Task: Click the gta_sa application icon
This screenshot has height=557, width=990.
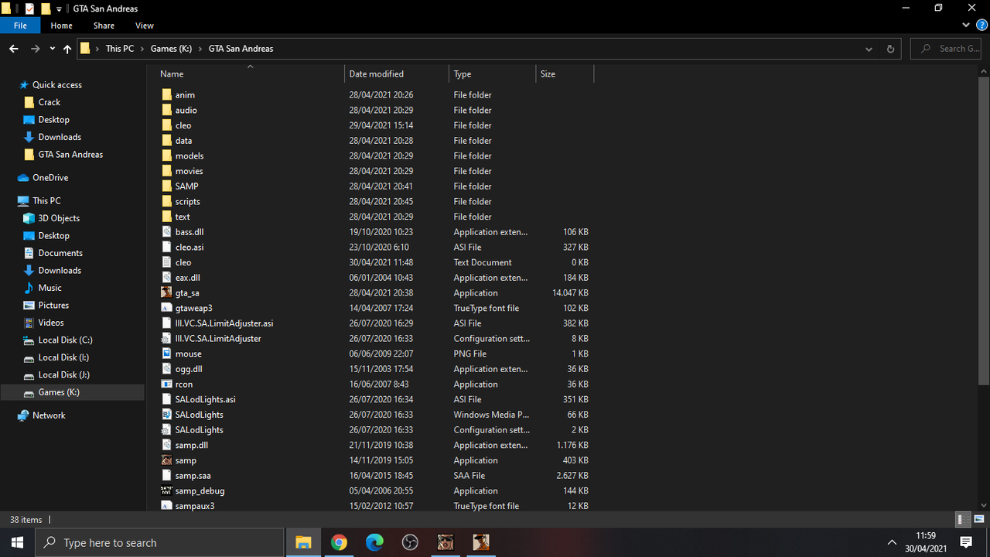Action: click(166, 292)
